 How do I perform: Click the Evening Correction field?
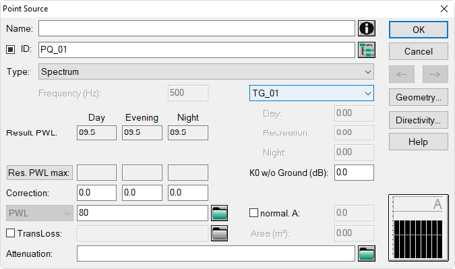pyautogui.click(x=142, y=193)
